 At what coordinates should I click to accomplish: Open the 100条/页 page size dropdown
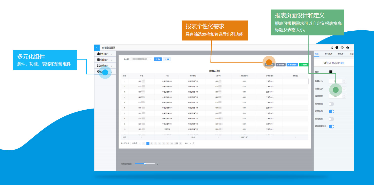(x=136, y=143)
